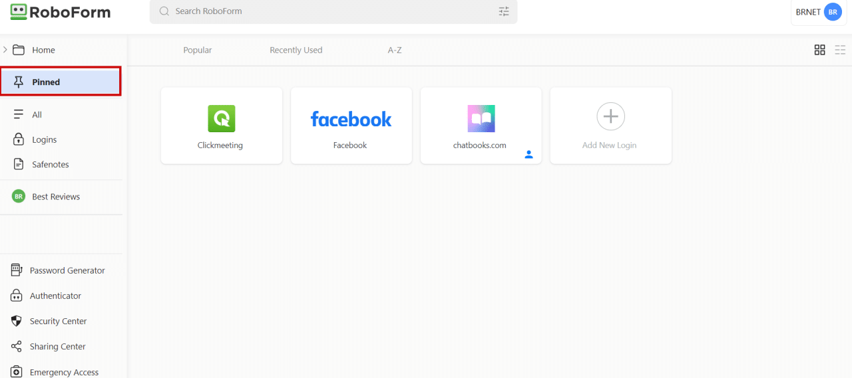852x378 pixels.
Task: Open the Pinned section
Action: pyautogui.click(x=61, y=82)
